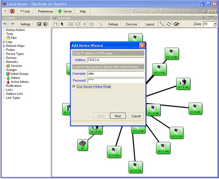Select Files in the Contents tree
Screen dimensions: 219x179
[14, 38]
